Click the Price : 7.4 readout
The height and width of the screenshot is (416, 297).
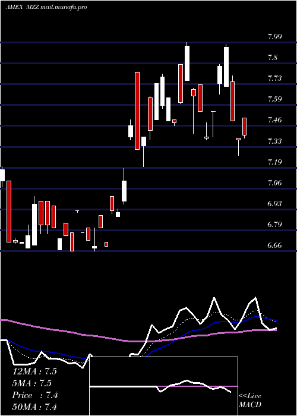[x=35, y=395]
